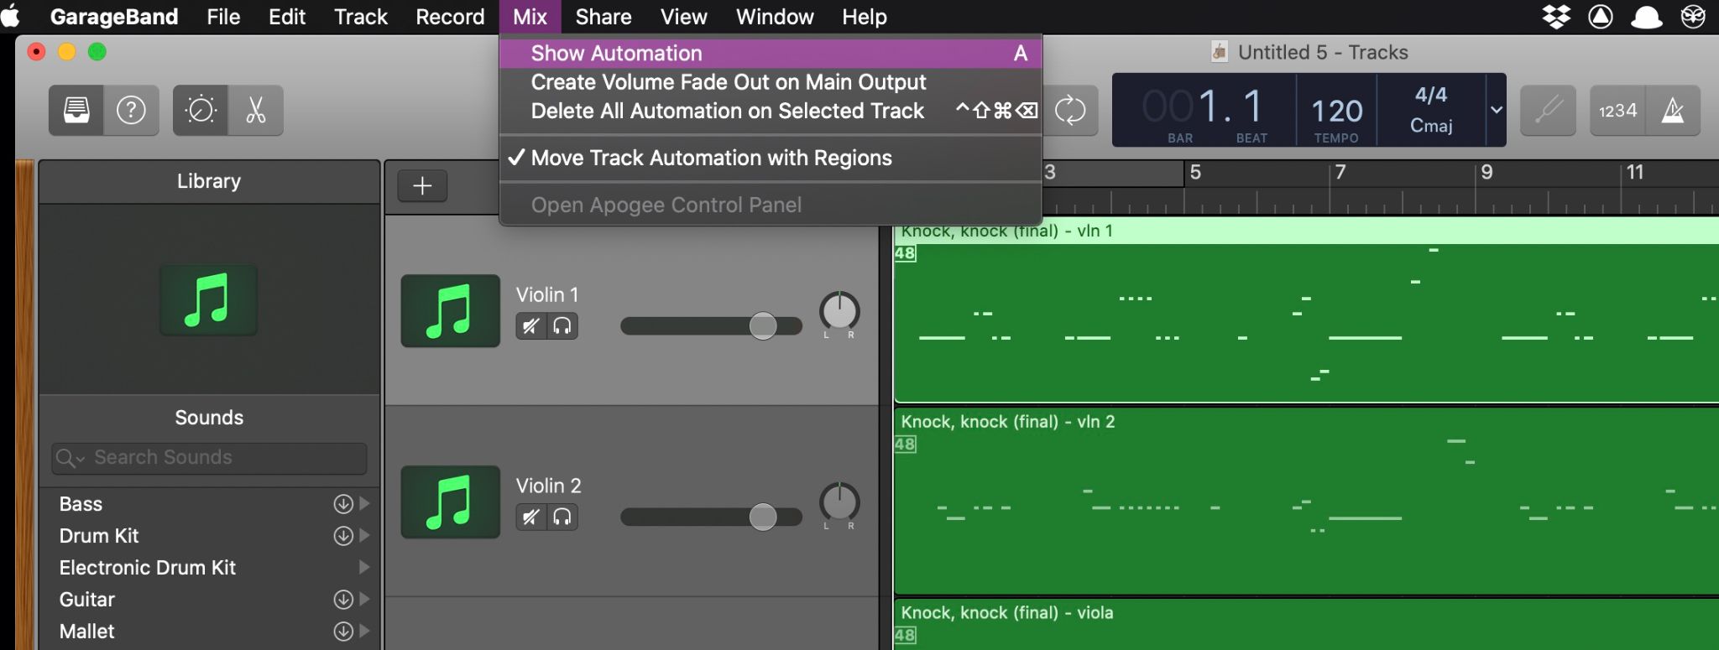Click the Quick Help question mark button
The width and height of the screenshot is (1719, 650).
(131, 110)
